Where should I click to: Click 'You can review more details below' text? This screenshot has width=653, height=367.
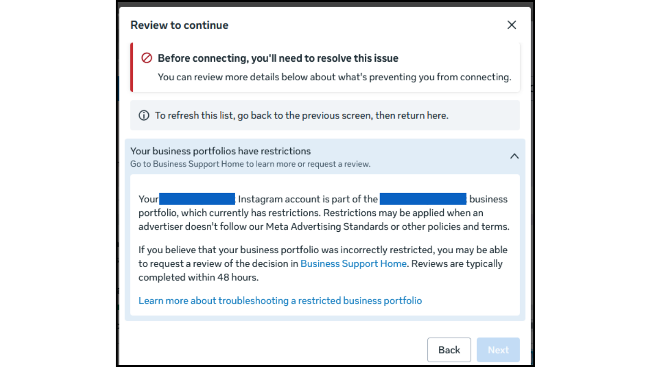tap(334, 77)
